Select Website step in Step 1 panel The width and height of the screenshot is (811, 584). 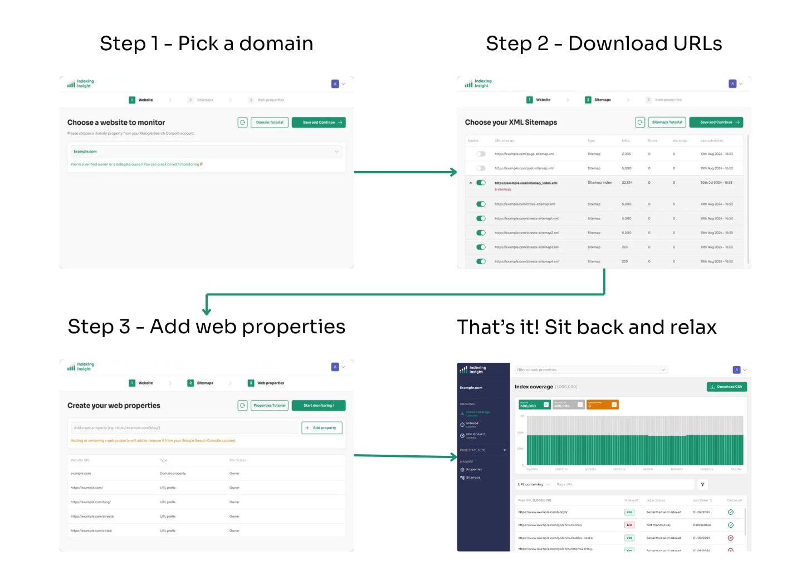click(x=141, y=100)
